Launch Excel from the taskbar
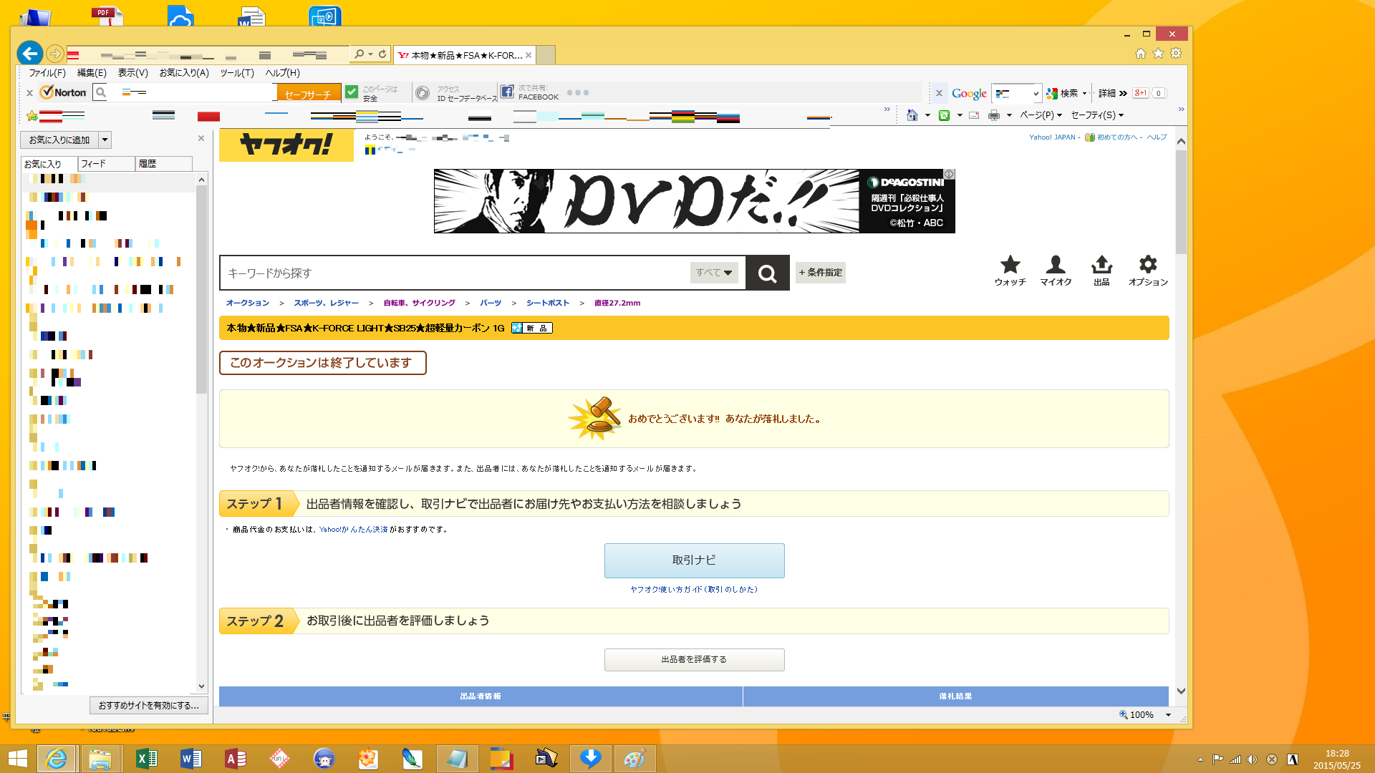The image size is (1375, 773). (x=146, y=759)
